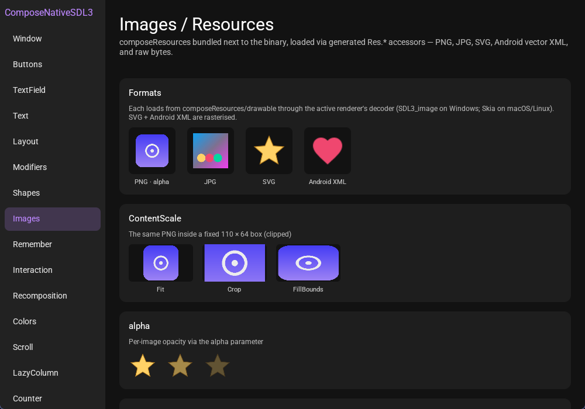Click the alpha card title

(139, 326)
